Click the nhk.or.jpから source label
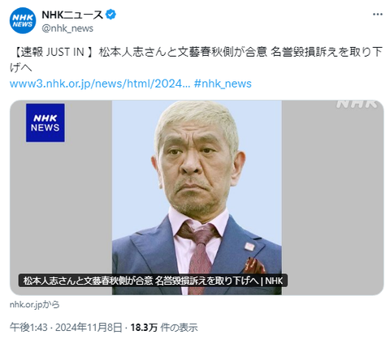This screenshot has width=390, height=339. pyautogui.click(x=35, y=305)
